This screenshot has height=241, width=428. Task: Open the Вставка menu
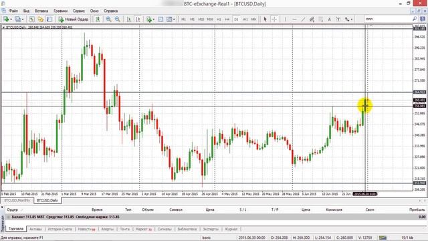[x=41, y=11]
